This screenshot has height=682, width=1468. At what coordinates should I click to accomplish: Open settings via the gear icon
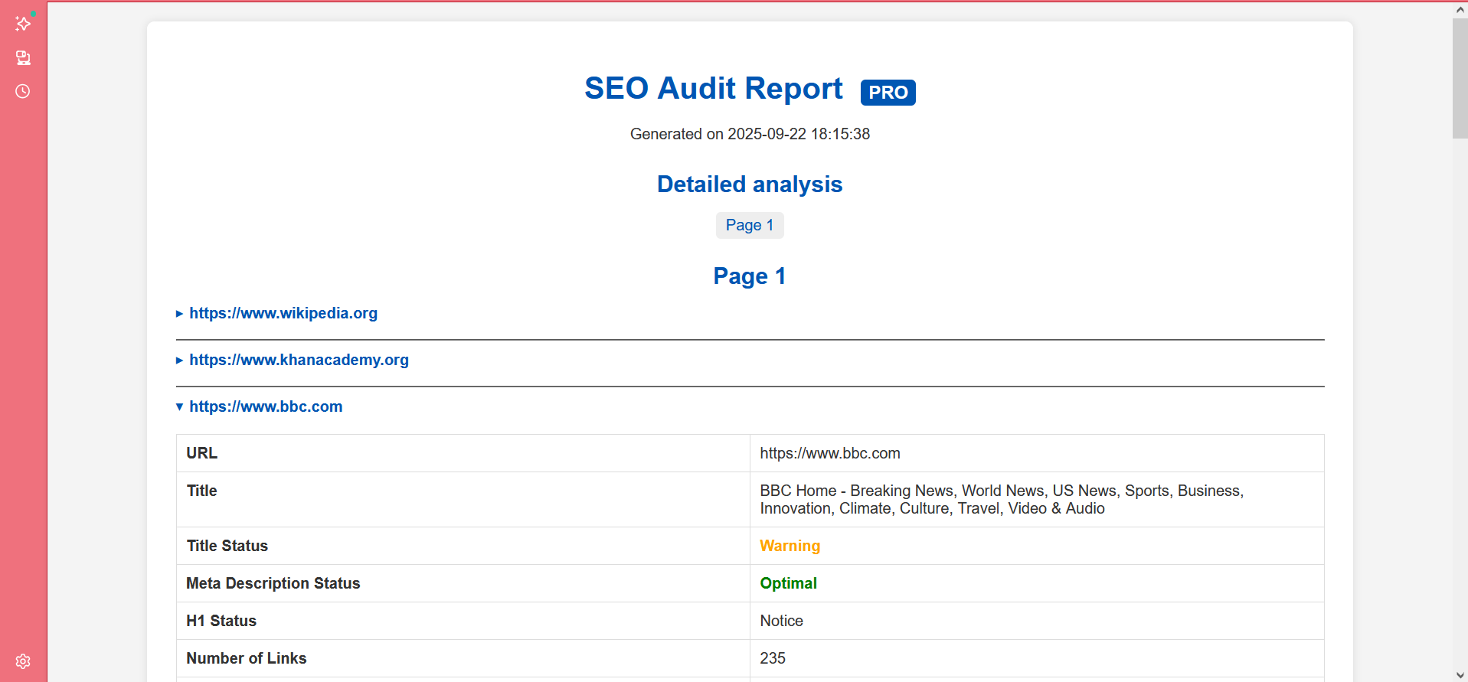[x=23, y=661]
